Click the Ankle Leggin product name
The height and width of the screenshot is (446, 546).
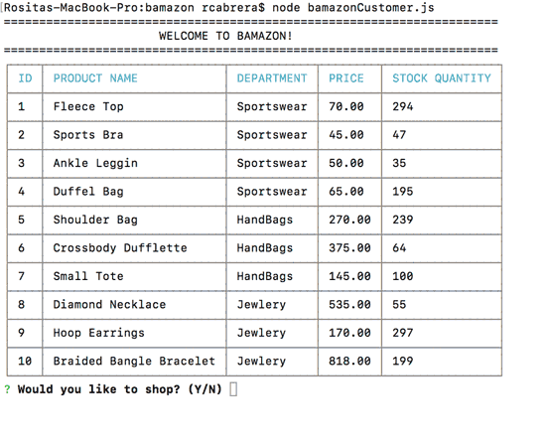click(x=95, y=164)
